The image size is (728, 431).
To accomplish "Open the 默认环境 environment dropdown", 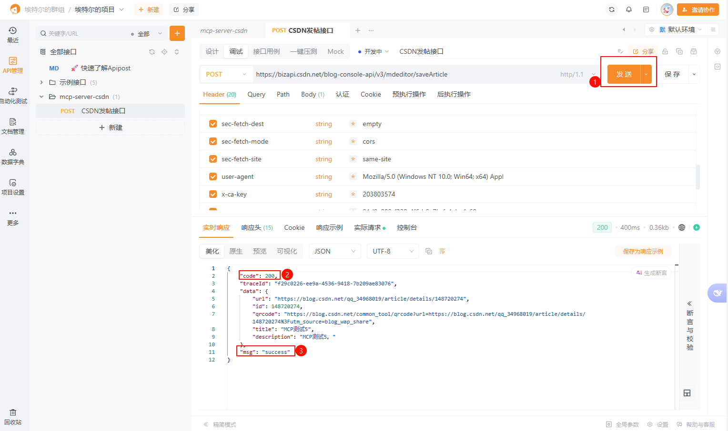I will tap(681, 29).
